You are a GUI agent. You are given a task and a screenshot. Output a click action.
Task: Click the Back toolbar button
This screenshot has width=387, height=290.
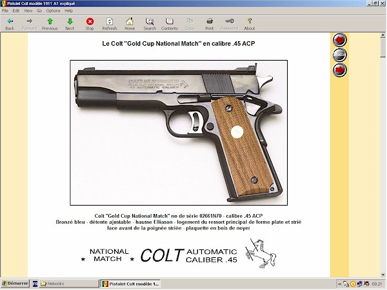coord(10,24)
